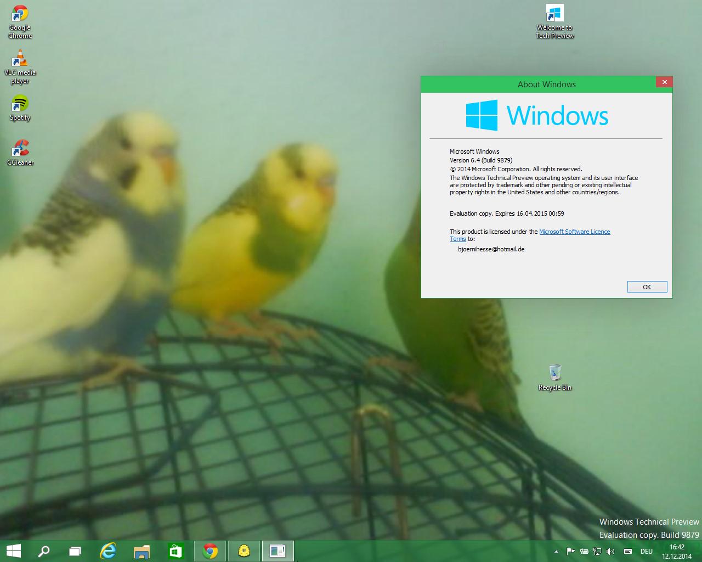This screenshot has width=702, height=562.
Task: Select the Welcome to Tech Preview shortcut
Action: (554, 21)
